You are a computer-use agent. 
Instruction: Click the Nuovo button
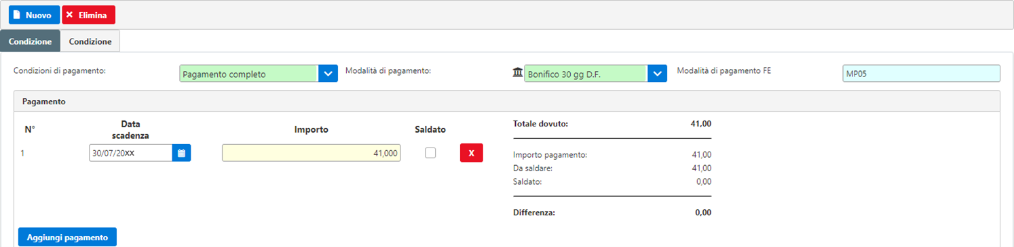pyautogui.click(x=34, y=15)
